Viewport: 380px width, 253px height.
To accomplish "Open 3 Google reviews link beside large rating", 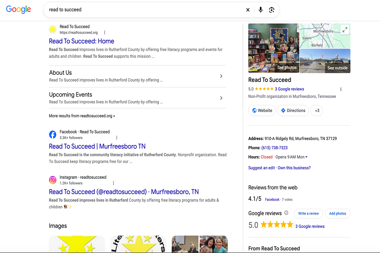I will 310,226.
